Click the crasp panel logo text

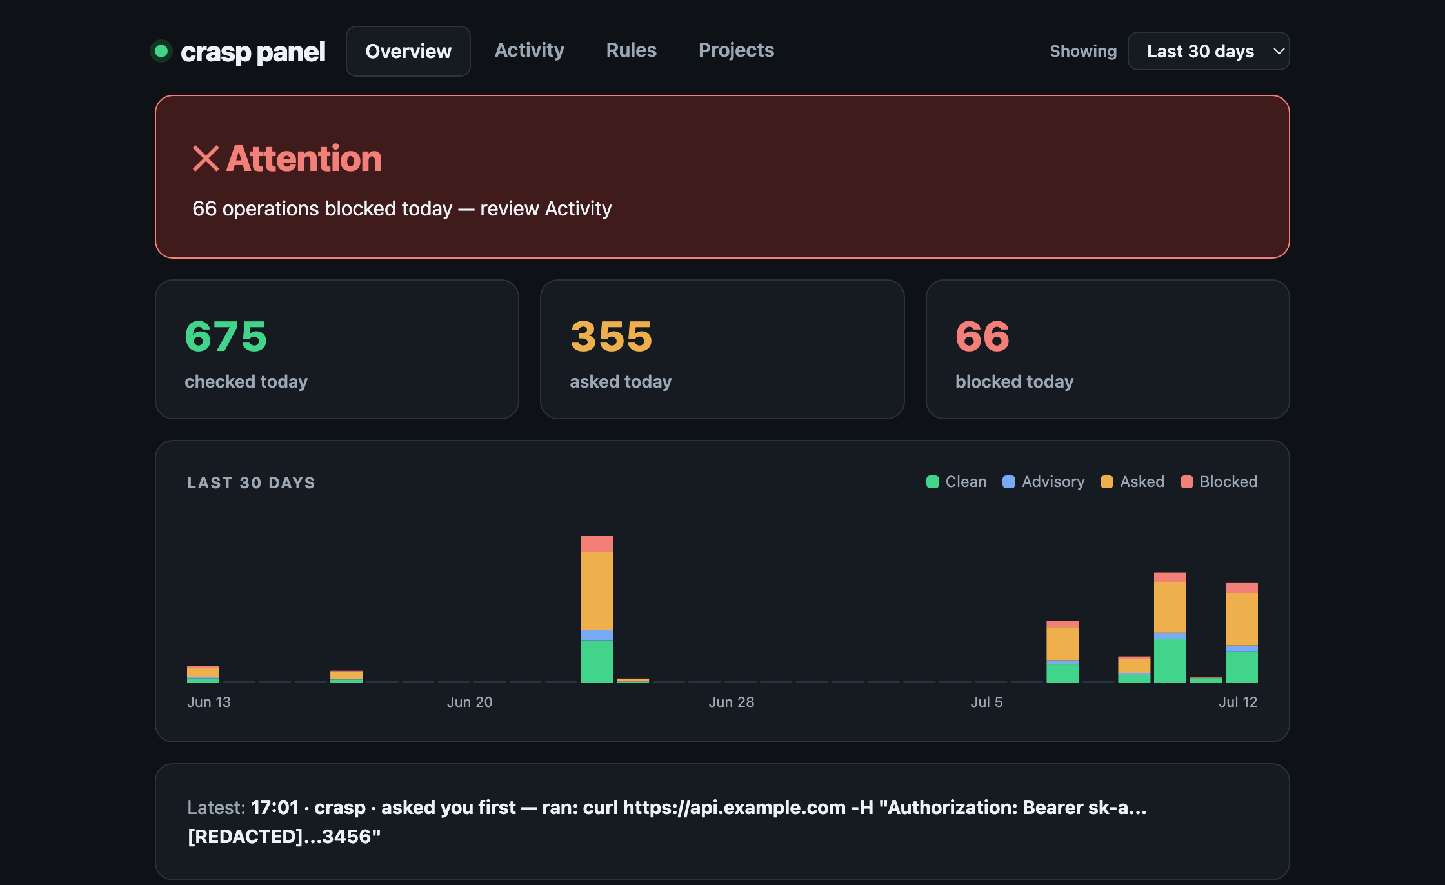coord(253,52)
